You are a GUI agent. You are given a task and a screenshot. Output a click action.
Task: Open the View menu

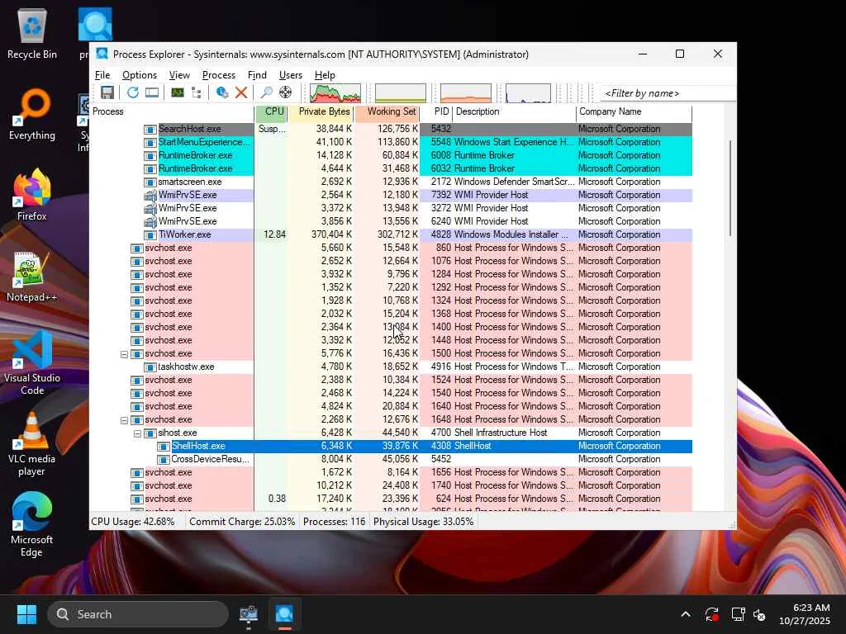pos(179,75)
